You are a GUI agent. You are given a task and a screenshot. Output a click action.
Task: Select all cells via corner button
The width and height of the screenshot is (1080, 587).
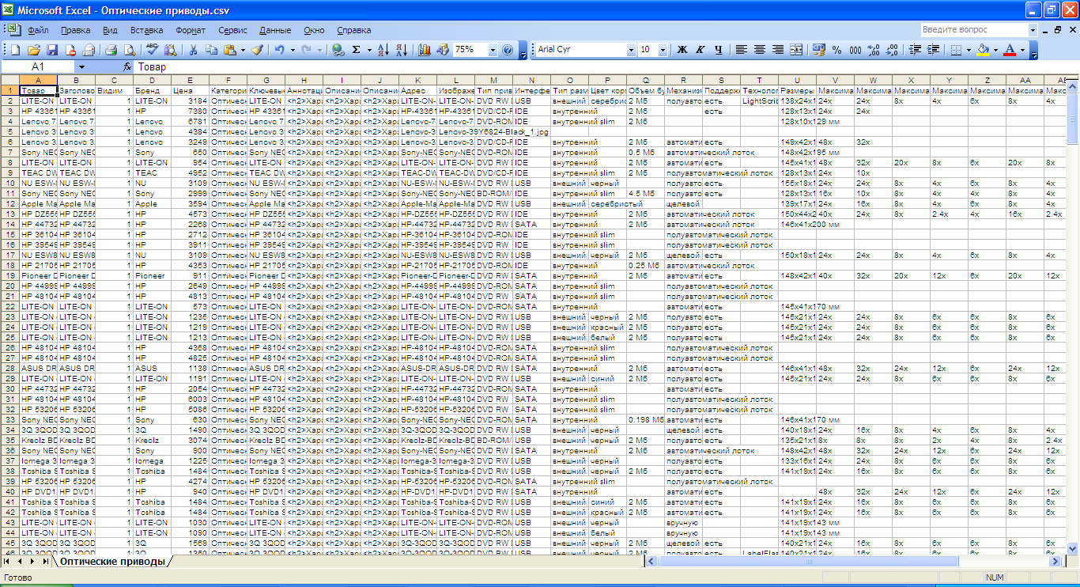pos(9,80)
